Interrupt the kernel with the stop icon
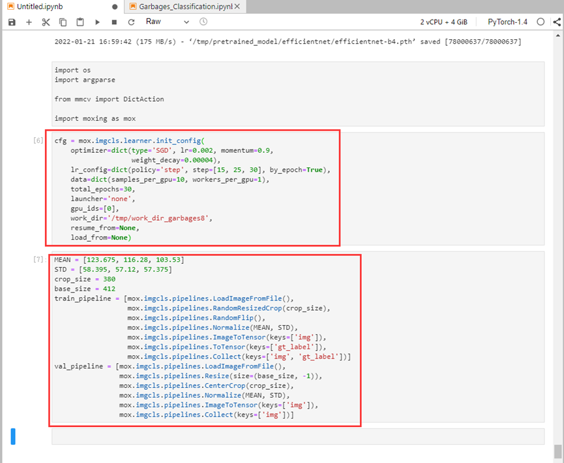This screenshot has height=463, width=564. point(114,22)
